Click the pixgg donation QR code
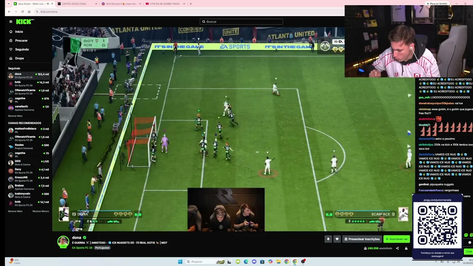The height and width of the screenshot is (266, 473). tap(437, 225)
